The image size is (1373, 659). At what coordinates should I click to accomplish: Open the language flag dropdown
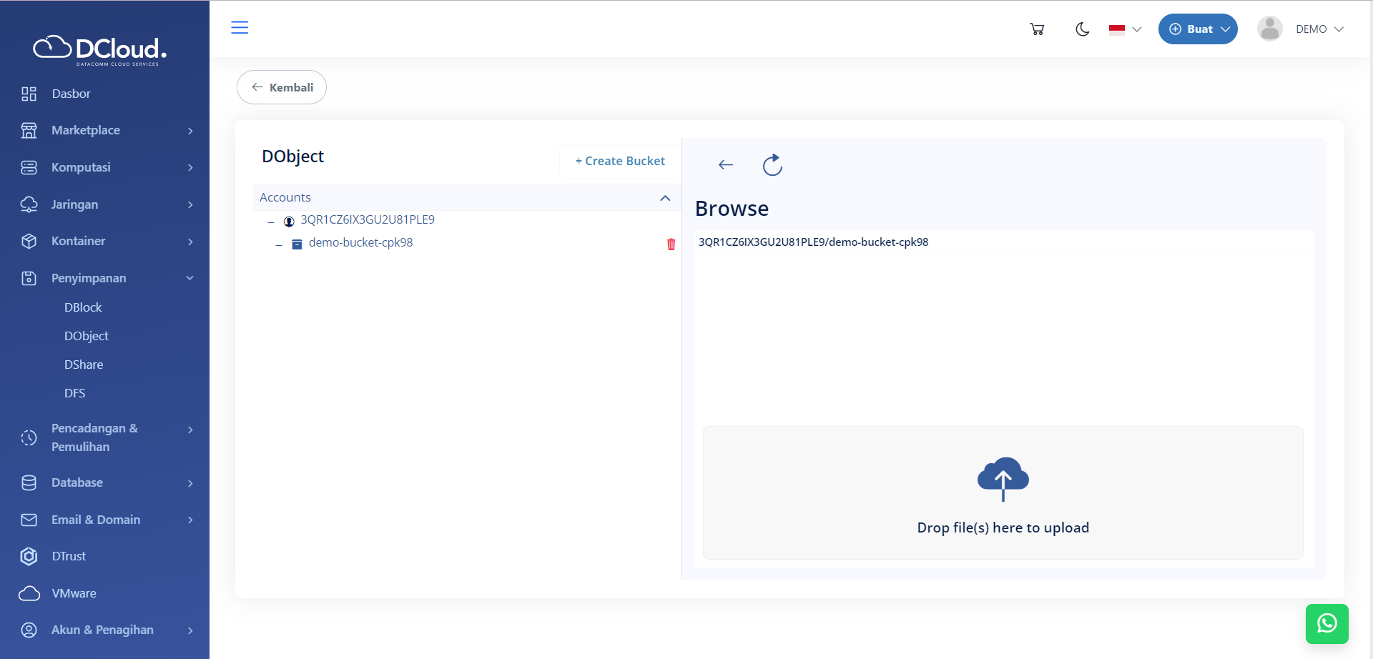pos(1125,29)
